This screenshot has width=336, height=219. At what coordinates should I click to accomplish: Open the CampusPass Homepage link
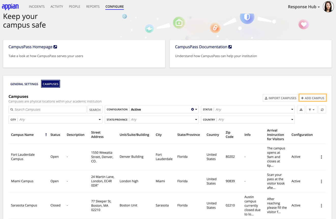point(30,47)
